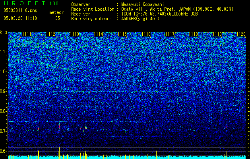Click the 0.6 frequency axis label
Image resolution: width=250 pixels, height=159 pixels.
coord(3,151)
